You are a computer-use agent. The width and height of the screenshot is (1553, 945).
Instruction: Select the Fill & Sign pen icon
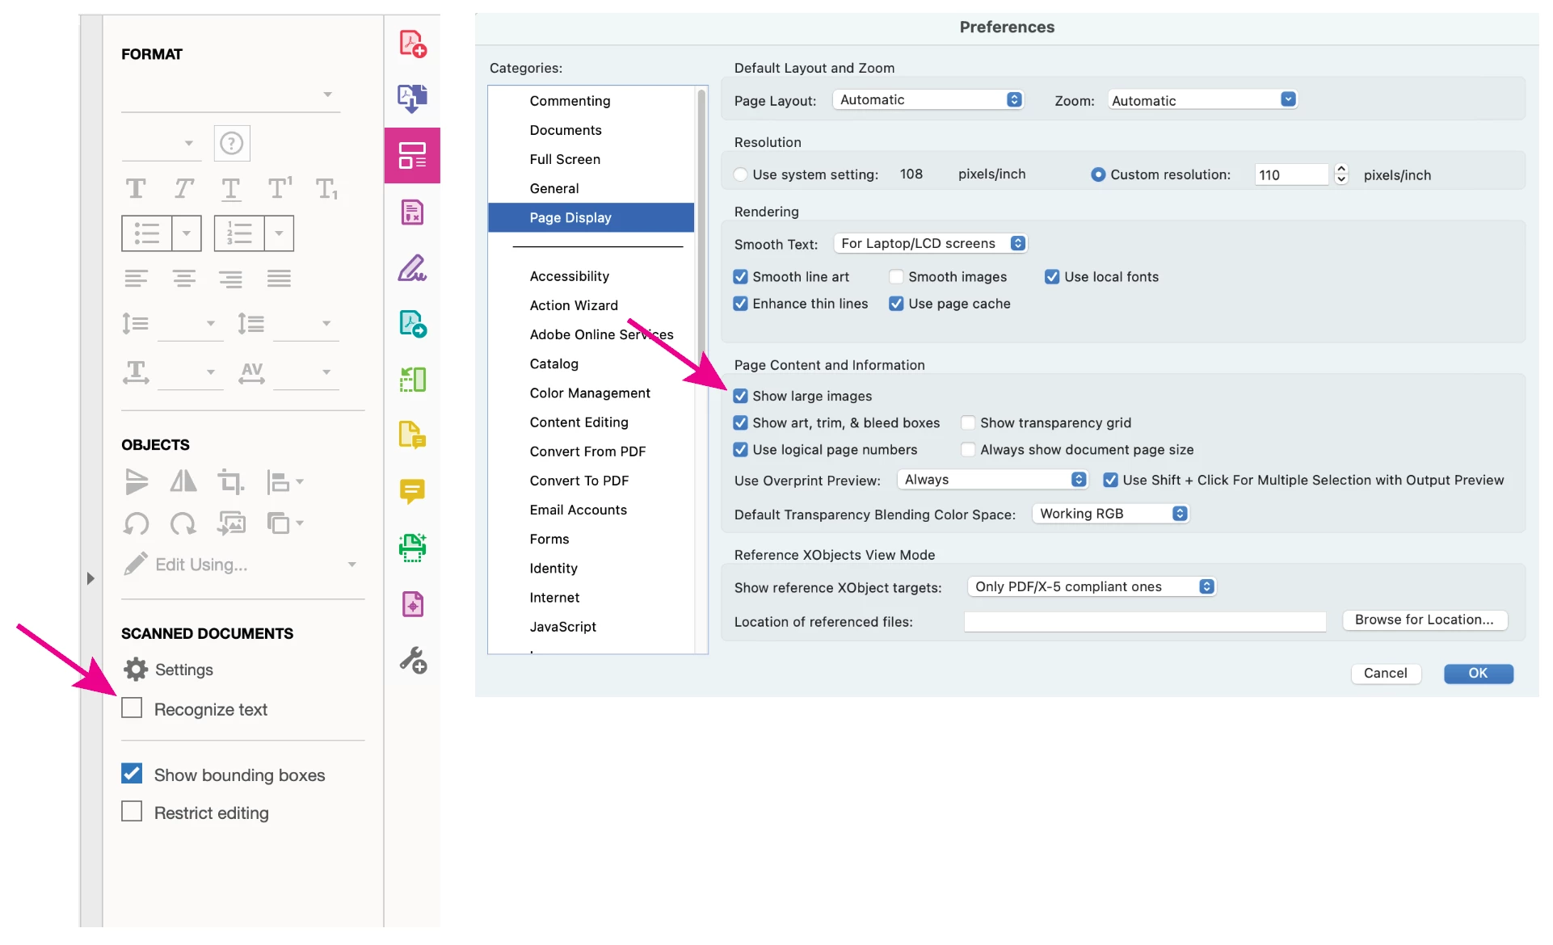[x=412, y=267]
